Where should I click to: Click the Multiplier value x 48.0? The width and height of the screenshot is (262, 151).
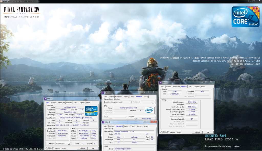62,133
